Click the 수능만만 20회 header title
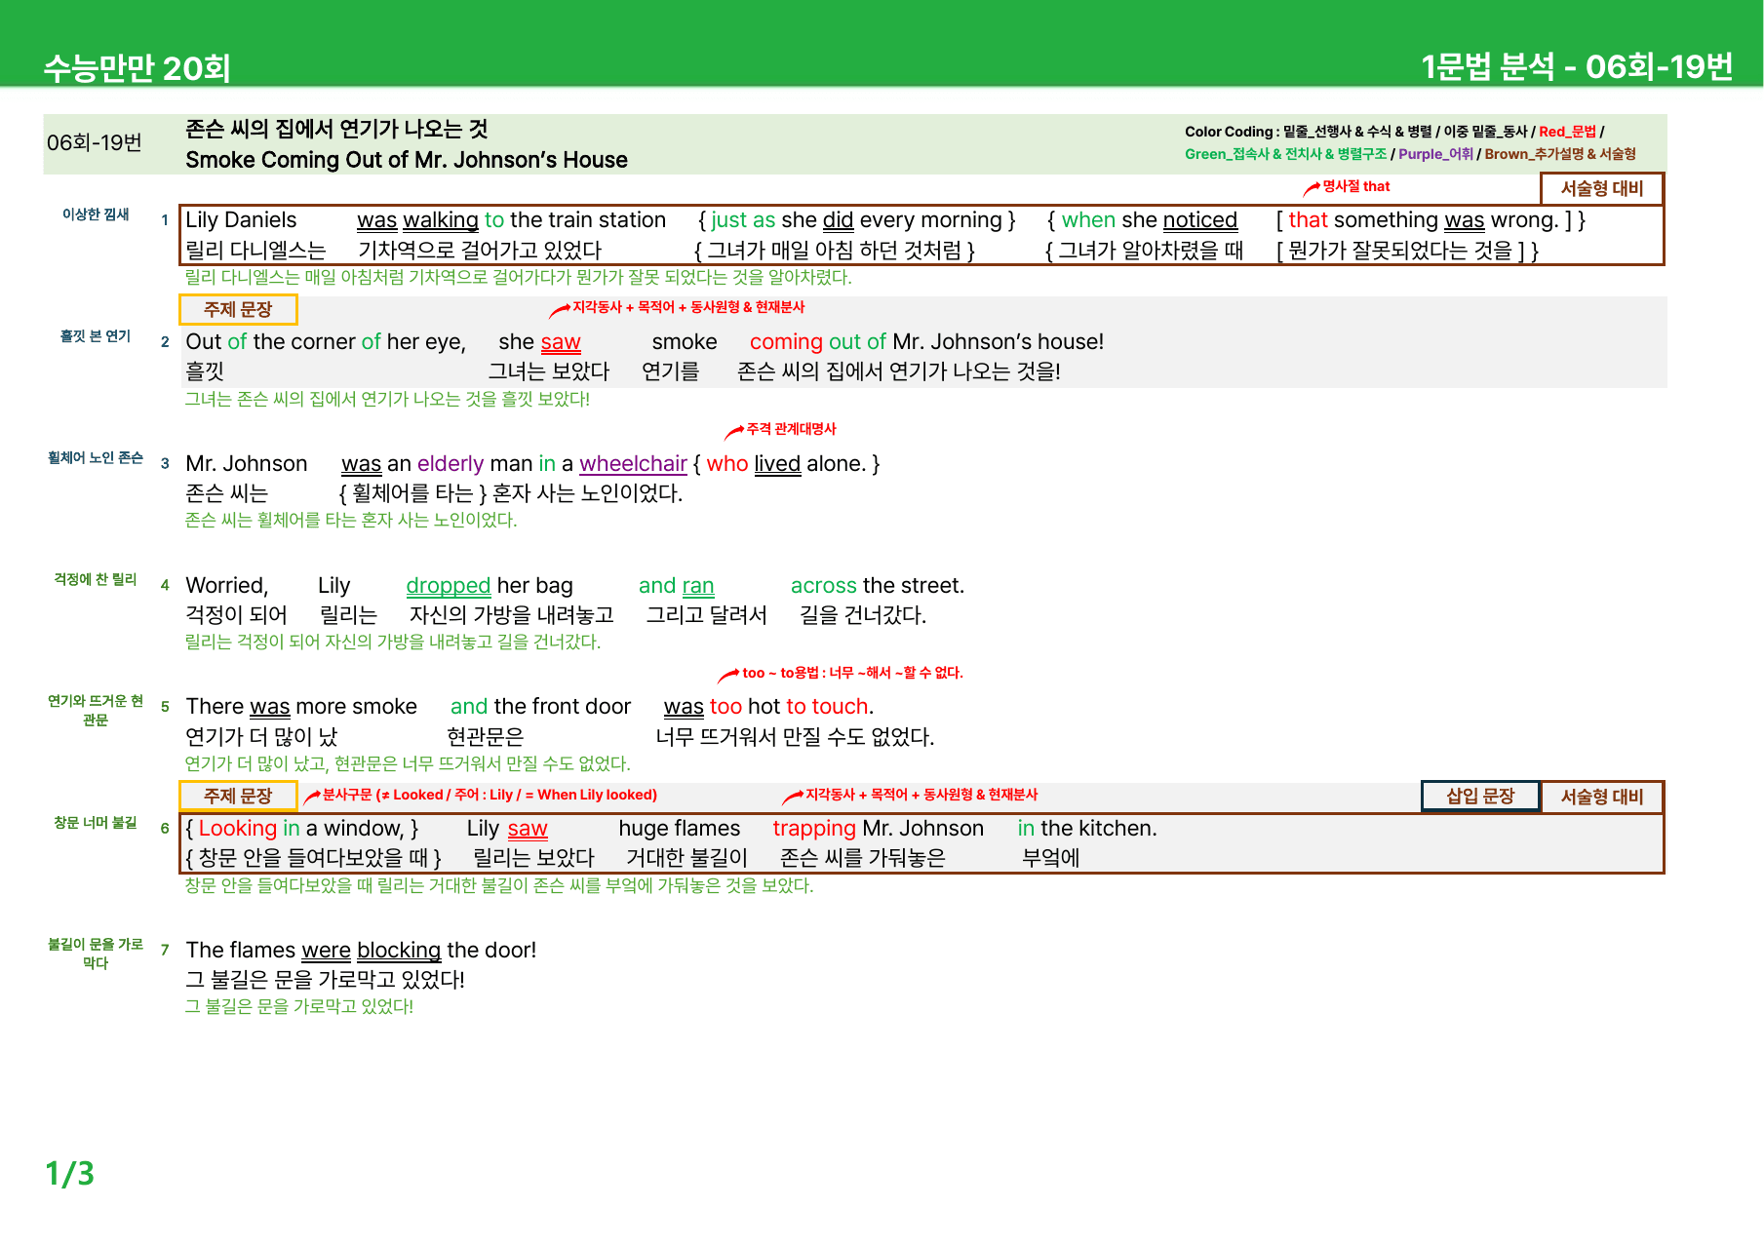1764x1247 pixels. coord(137,68)
